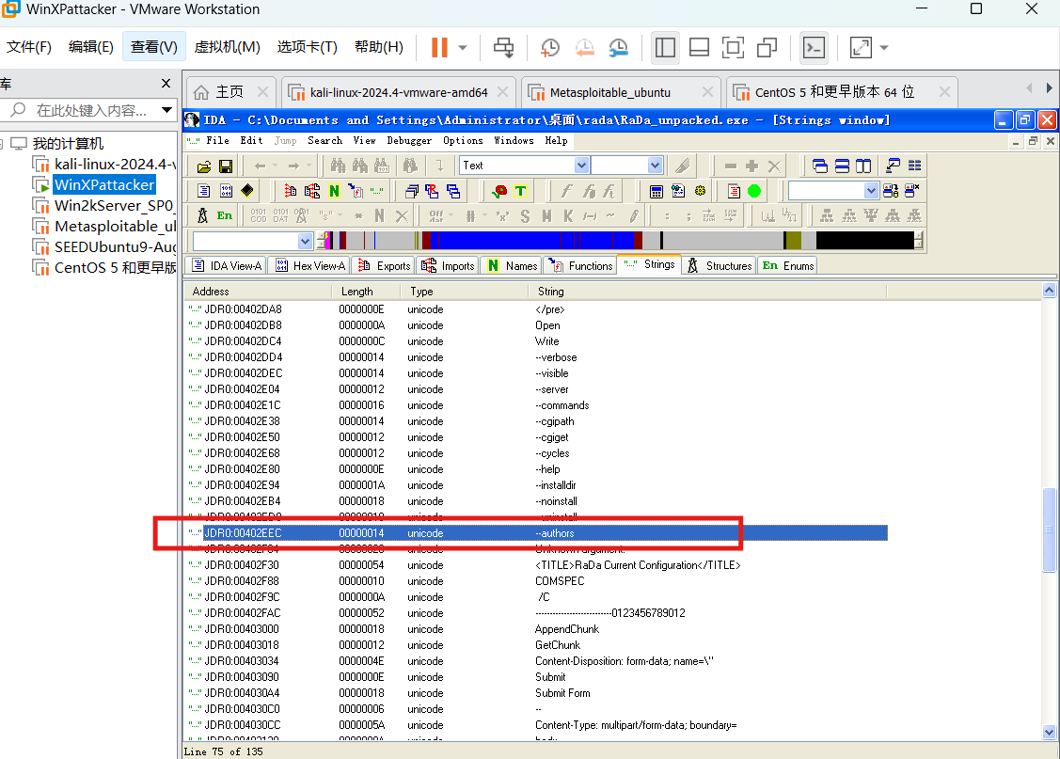Click VMware send Ctrl+Alt+Del icon
The image size is (1060, 759).
point(503,47)
